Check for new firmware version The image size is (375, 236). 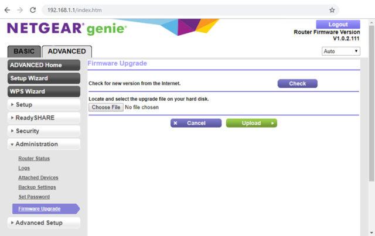[297, 84]
